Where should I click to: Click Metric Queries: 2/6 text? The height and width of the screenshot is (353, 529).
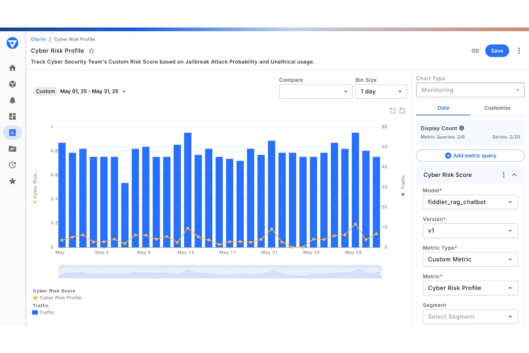(443, 137)
